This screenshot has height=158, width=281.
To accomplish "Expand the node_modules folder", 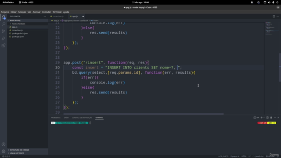I will coord(28,24).
